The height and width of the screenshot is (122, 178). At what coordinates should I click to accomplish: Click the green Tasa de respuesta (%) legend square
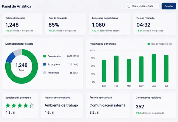point(149,44)
